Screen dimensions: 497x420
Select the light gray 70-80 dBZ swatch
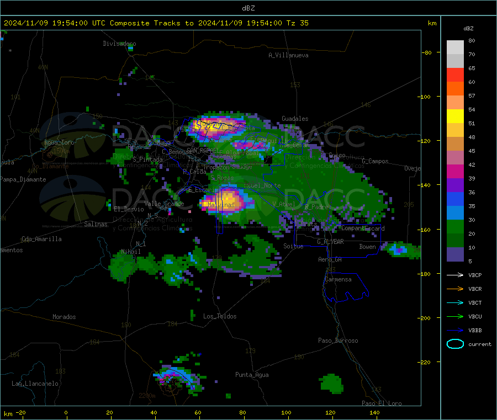455,47
